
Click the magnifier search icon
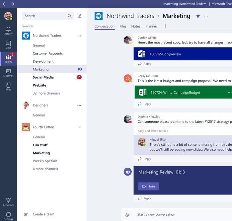click(70, 16)
